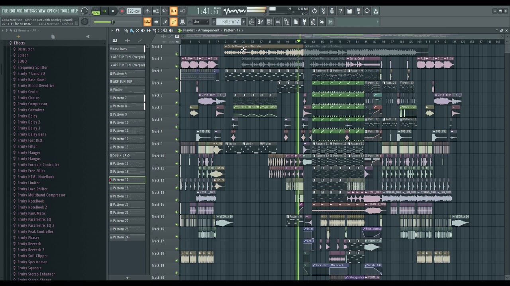The height and width of the screenshot is (286, 510).
Task: Select the Paint brush tool
Action: point(131,30)
